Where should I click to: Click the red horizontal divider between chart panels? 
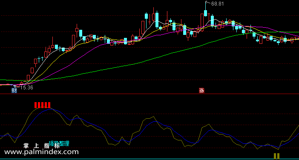149,94
